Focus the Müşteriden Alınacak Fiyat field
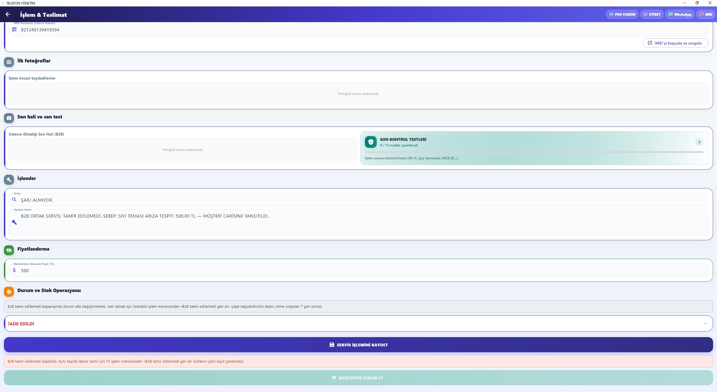This screenshot has width=717, height=392. tap(358, 270)
